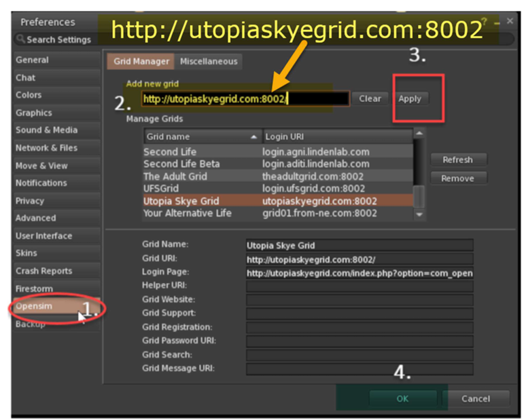Screen dimensions: 526x420
Task: Click the help question mark icon
Action: 484,21
